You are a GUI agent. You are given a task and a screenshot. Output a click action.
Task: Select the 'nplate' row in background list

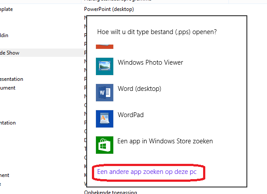[x=6, y=9]
